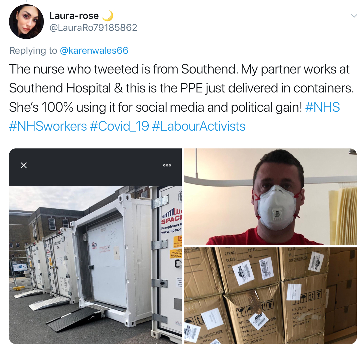This screenshot has height=352, width=363.
Task: Click the Laura-rose display name
Action: pos(74,16)
